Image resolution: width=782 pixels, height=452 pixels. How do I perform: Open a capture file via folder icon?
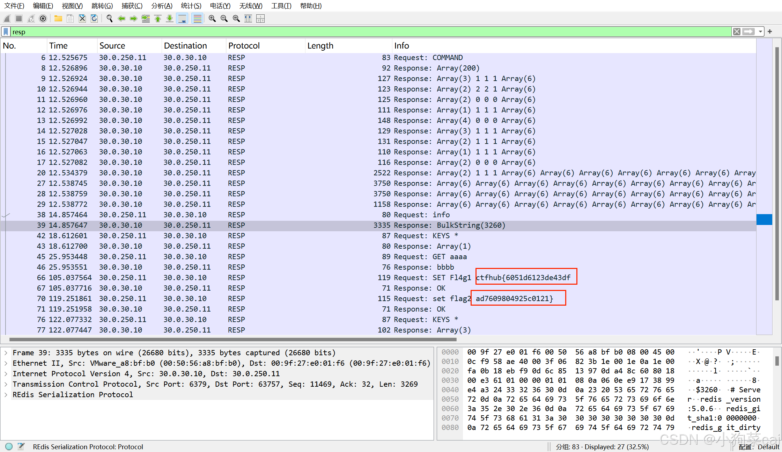pos(58,19)
